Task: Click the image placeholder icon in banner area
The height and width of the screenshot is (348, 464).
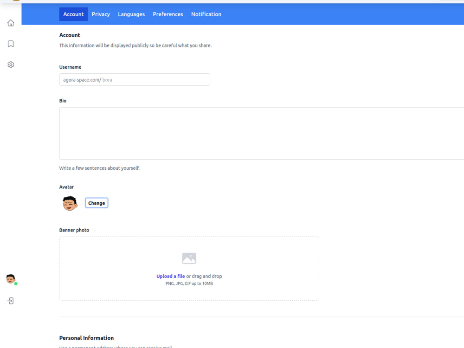Action: point(189,258)
